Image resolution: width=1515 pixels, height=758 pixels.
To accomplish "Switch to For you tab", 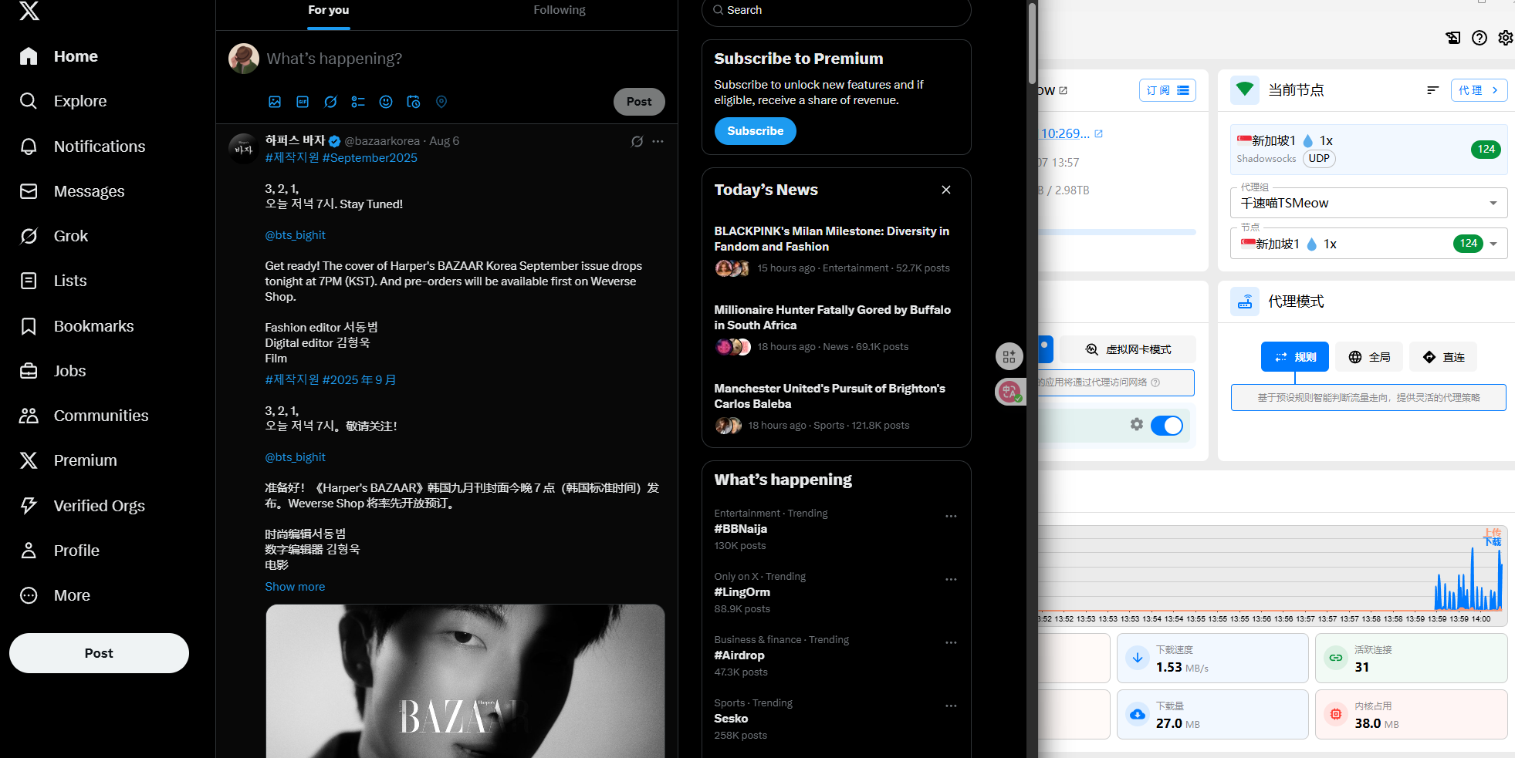I will 329,11.
